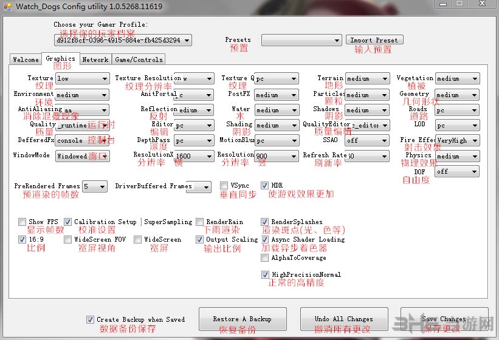Switch to the Network tab
The height and width of the screenshot is (340, 499).
pos(95,59)
